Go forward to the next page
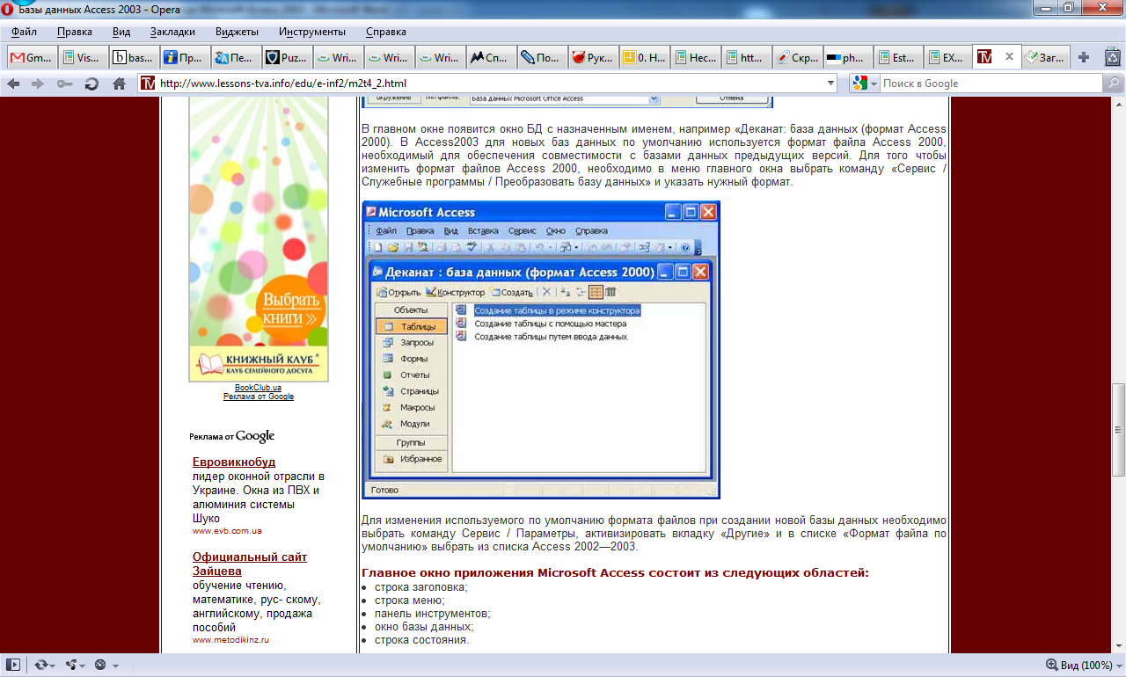Viewport: 1126px width, 677px height. pos(38,84)
